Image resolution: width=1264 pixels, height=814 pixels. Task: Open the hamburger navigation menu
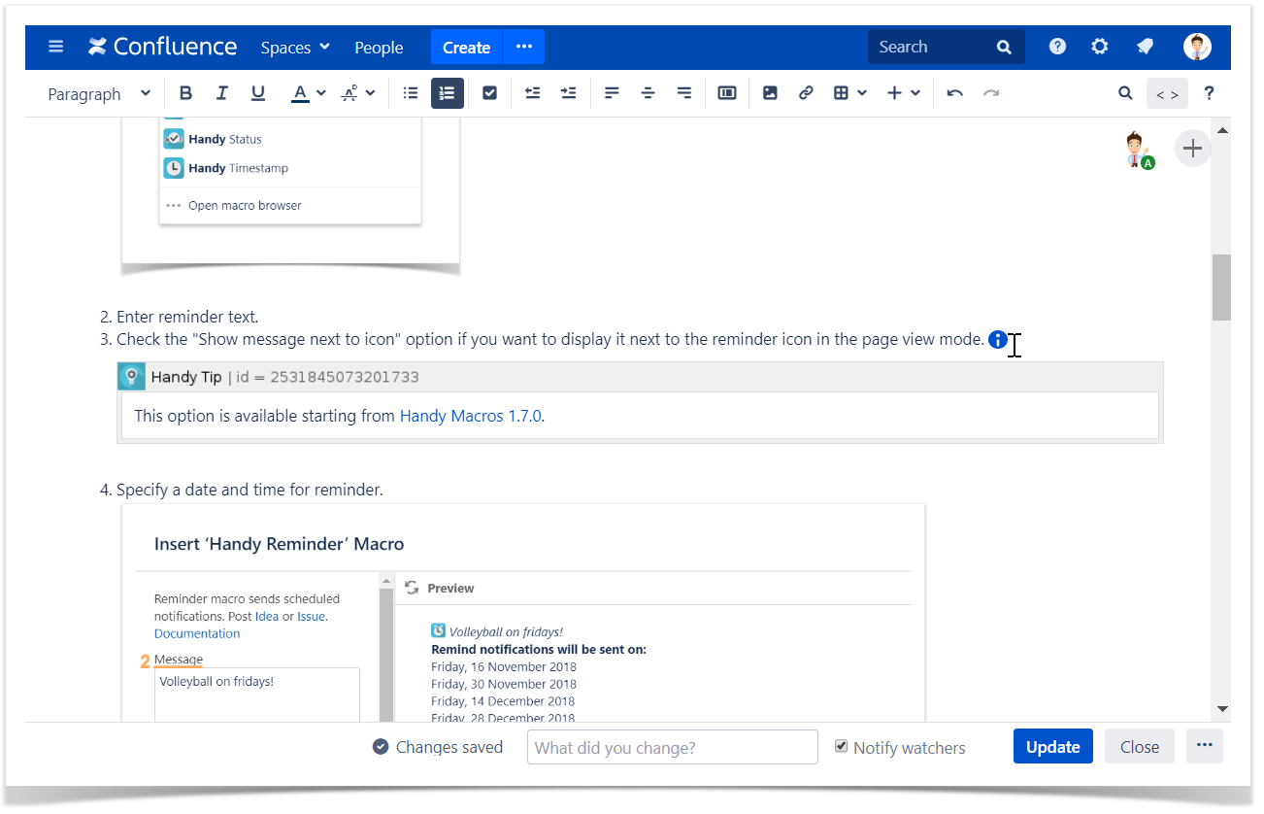tap(55, 47)
